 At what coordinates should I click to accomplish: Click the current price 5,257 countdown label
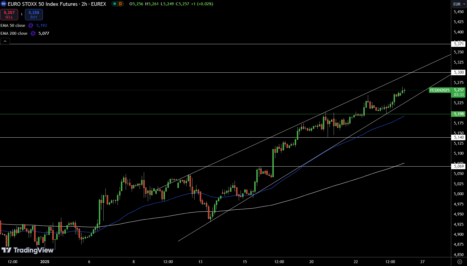click(459, 92)
